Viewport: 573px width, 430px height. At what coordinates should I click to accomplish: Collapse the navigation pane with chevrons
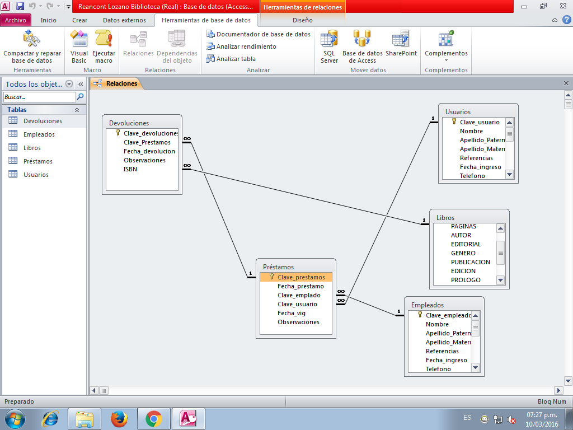pyautogui.click(x=81, y=84)
